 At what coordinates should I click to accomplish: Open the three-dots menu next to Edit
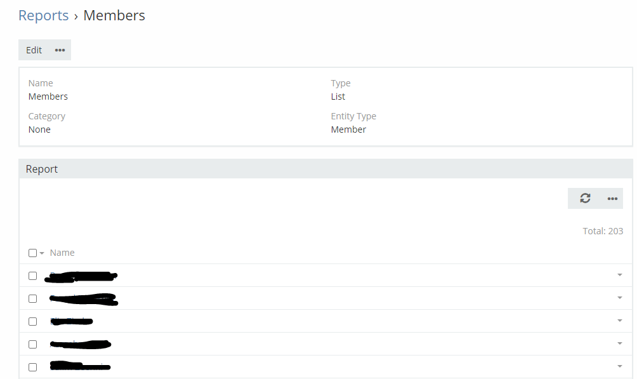point(60,50)
